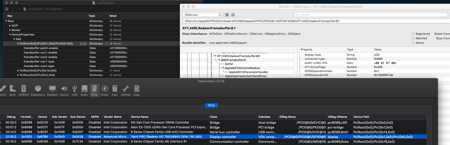Open the Extensions brick icon in Hackintool
This screenshot has width=450, height=145.
coord(38,90)
